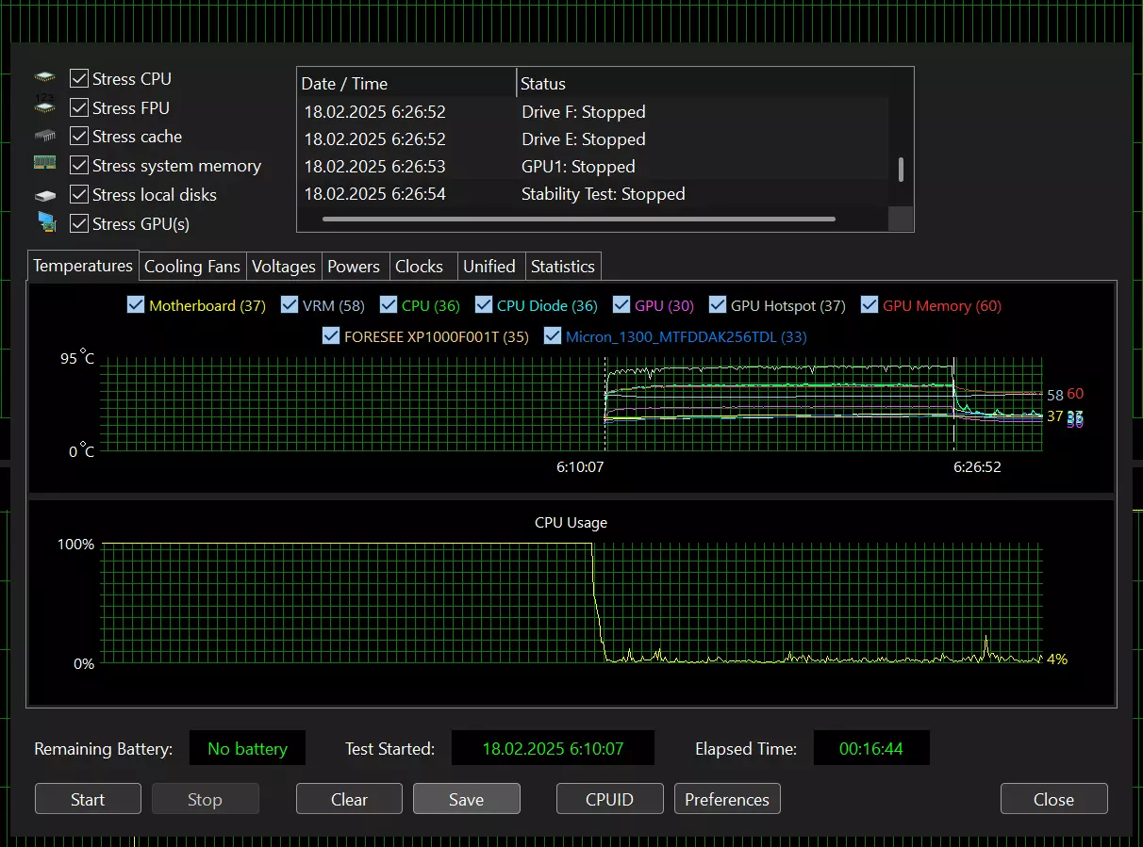Screen dimensions: 1143x847
Task: Open the CPUID panel
Action: (x=610, y=799)
